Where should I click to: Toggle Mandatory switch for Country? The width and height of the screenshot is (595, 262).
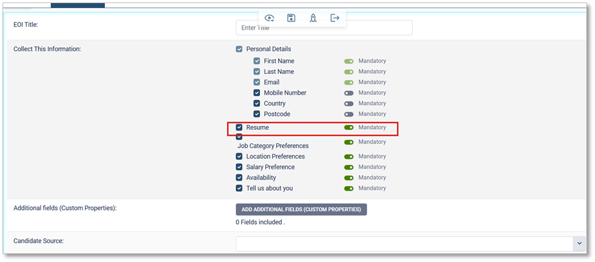(x=349, y=104)
